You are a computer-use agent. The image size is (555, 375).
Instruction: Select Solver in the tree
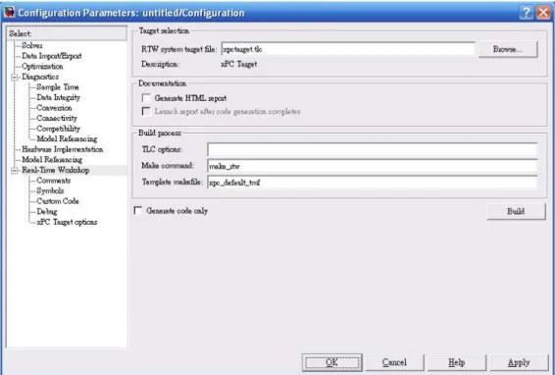tap(31, 45)
